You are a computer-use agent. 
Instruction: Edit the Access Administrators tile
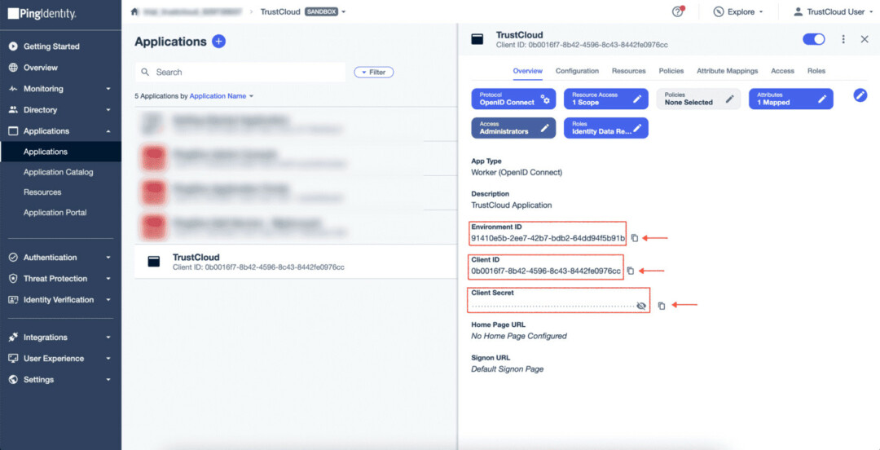513,128
